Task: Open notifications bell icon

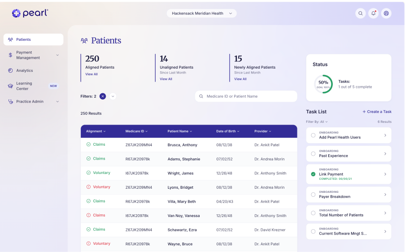Action: coord(373,13)
